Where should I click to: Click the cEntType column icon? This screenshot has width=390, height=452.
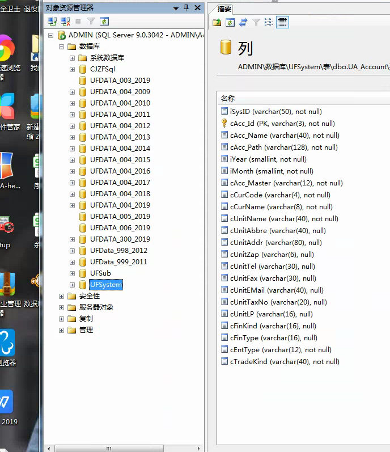pos(224,349)
